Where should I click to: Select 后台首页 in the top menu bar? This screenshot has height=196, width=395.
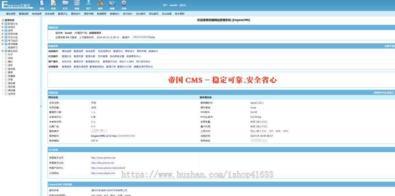[x=141, y=14]
